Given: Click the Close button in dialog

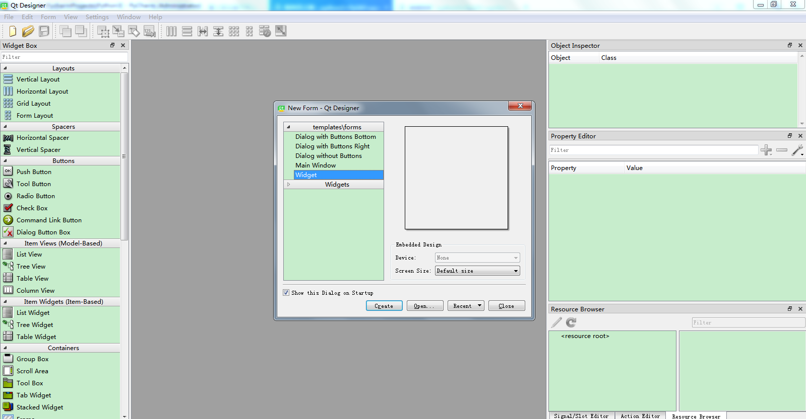Looking at the screenshot, I should pyautogui.click(x=507, y=306).
